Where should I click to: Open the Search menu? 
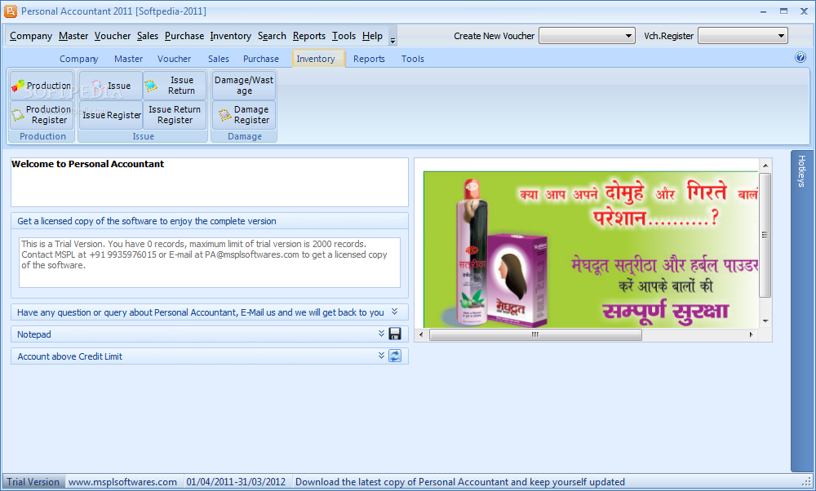click(x=272, y=36)
